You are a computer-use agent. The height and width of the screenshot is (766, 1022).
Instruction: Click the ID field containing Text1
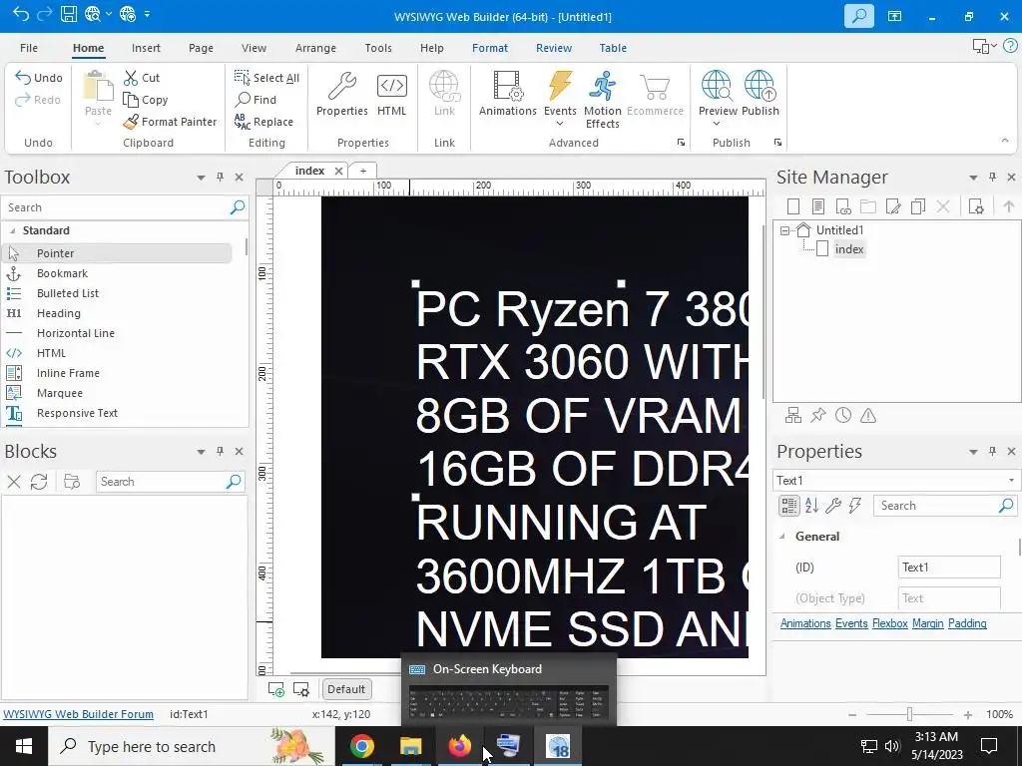coord(949,568)
